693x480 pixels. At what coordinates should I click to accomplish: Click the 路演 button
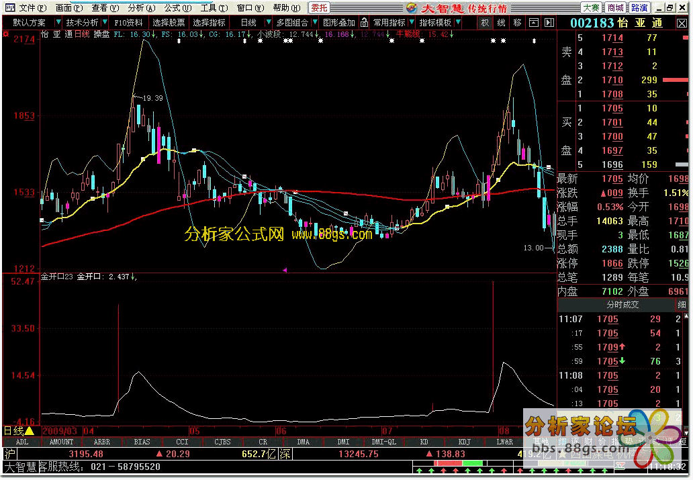(x=639, y=8)
